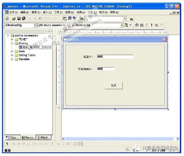
Task: Open the find text combo dropdown
Action: point(124,18)
